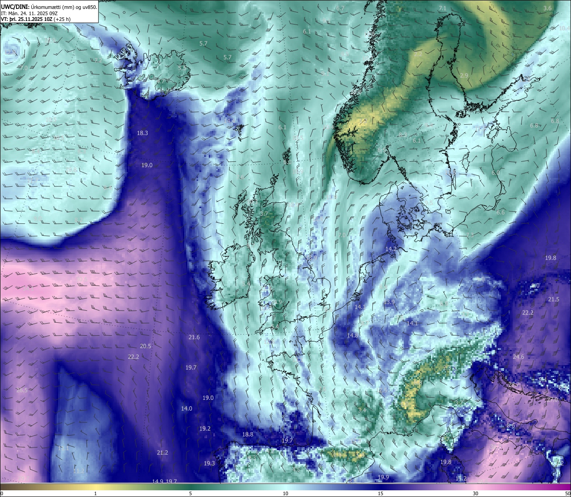Click the map value 3.4 over southern France

point(362,410)
